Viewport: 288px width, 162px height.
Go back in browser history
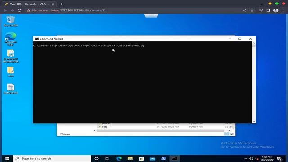pos(5,10)
